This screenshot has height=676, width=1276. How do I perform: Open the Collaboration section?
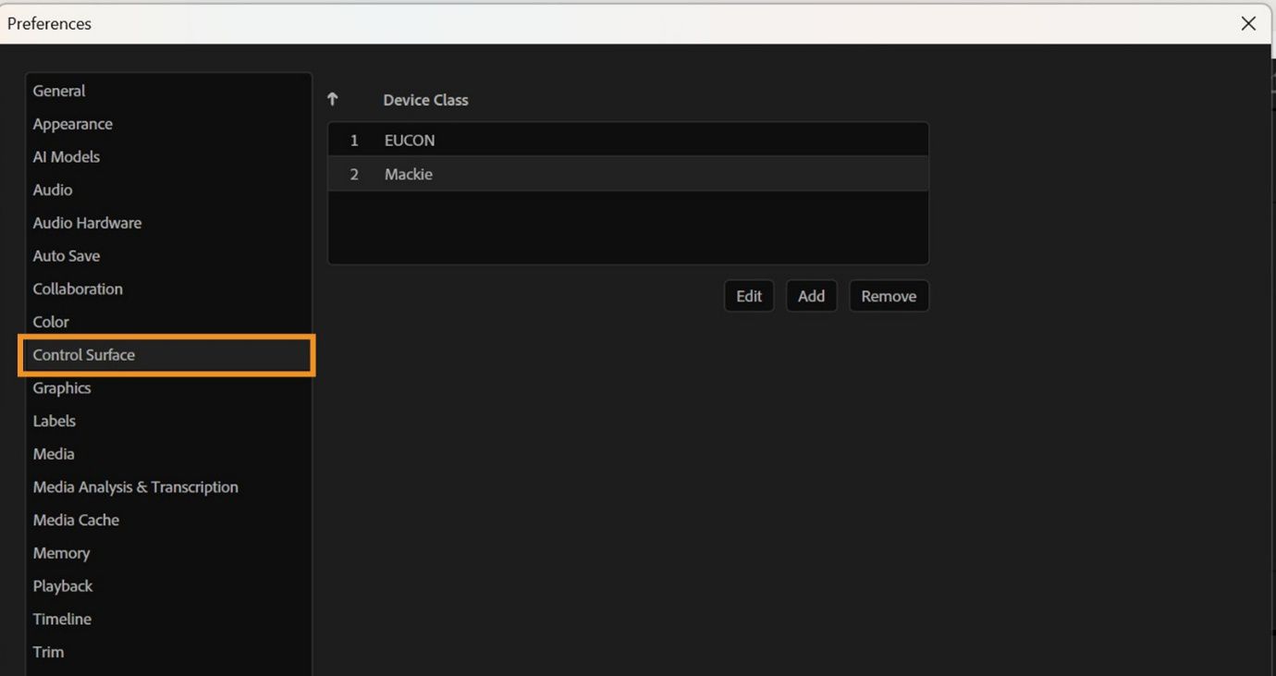coord(78,289)
